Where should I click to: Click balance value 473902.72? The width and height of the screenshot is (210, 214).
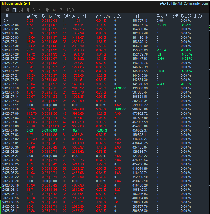click(140, 114)
